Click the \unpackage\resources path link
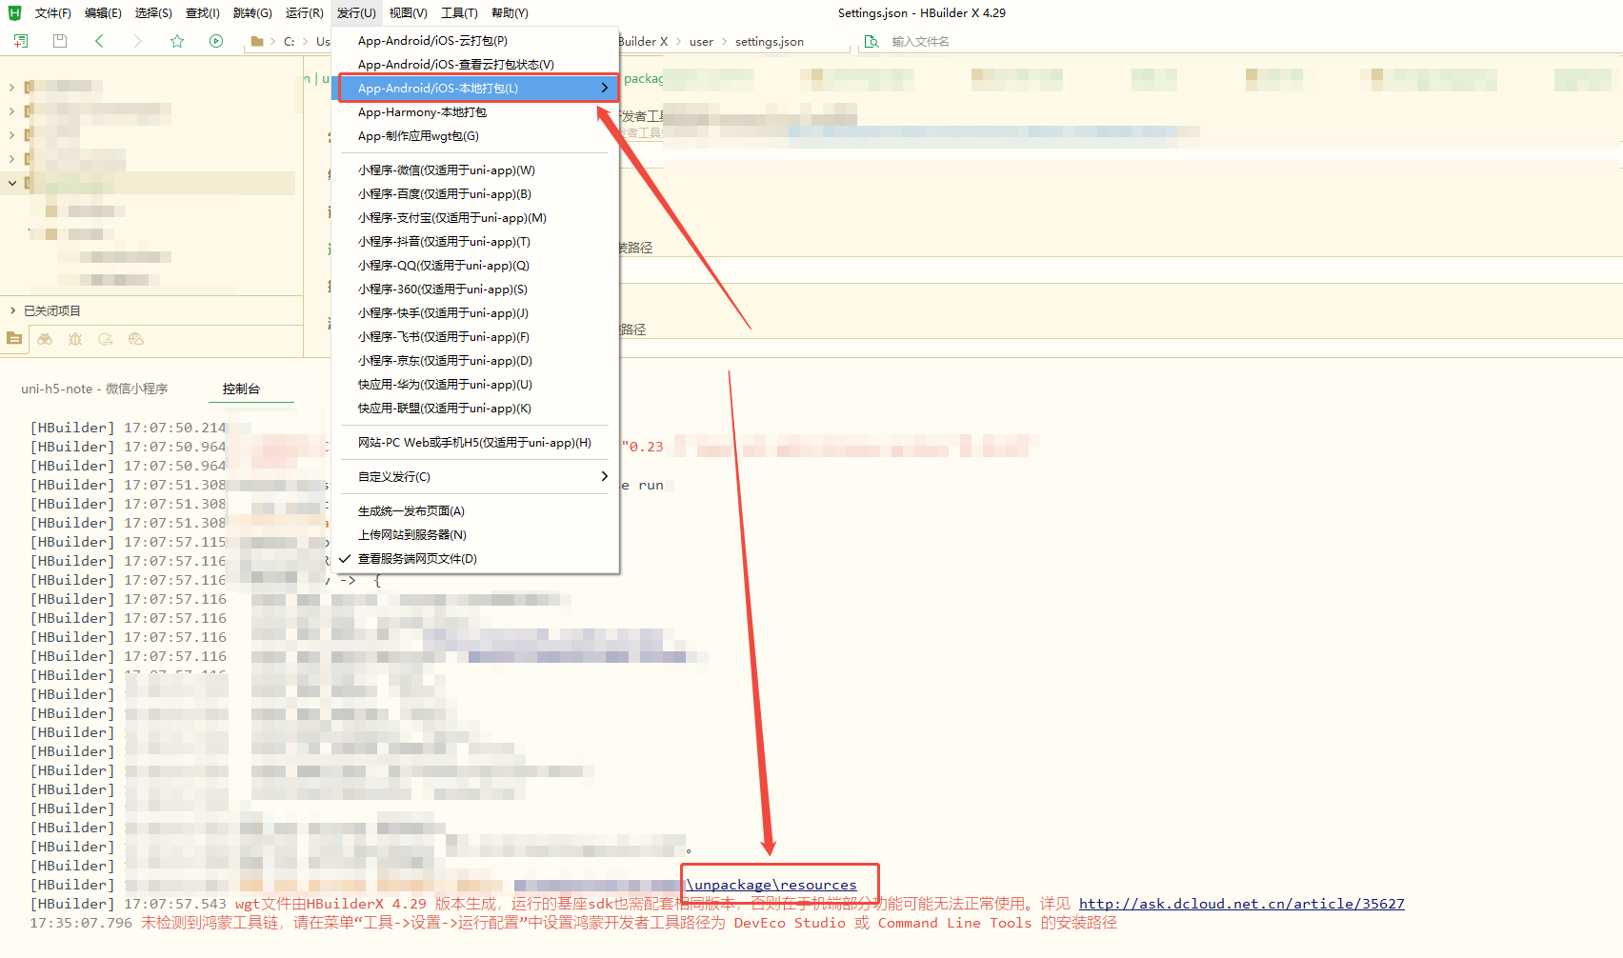1623x958 pixels. coord(771,885)
